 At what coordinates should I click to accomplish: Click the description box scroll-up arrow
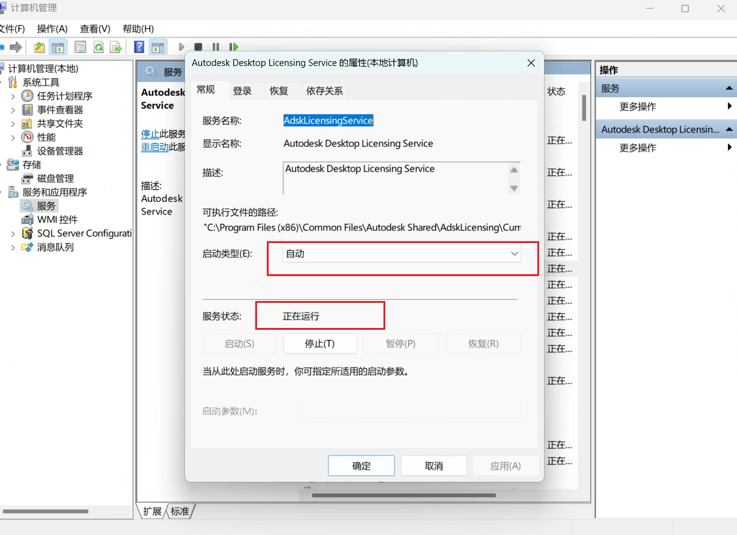[x=514, y=170]
